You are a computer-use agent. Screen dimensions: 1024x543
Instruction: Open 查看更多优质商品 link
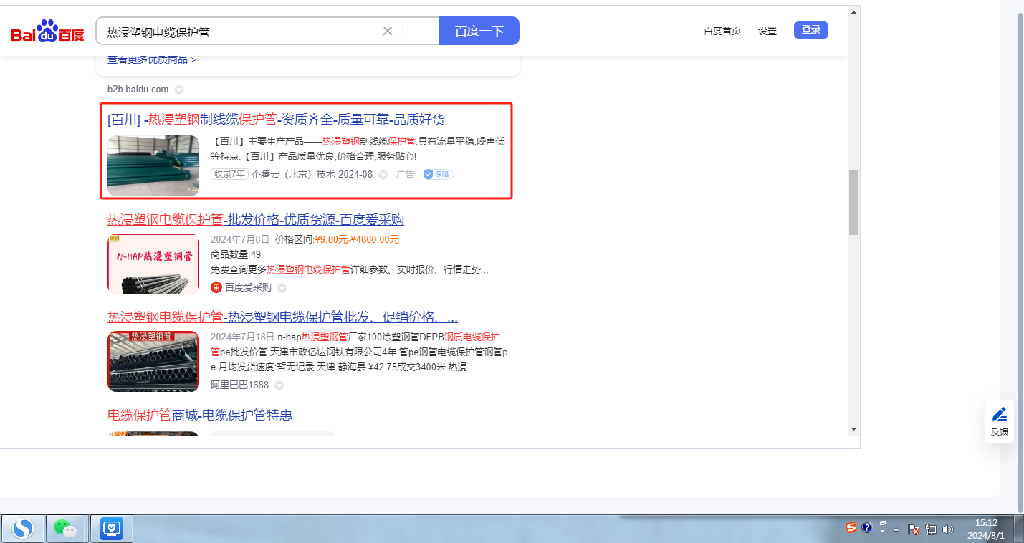click(152, 59)
